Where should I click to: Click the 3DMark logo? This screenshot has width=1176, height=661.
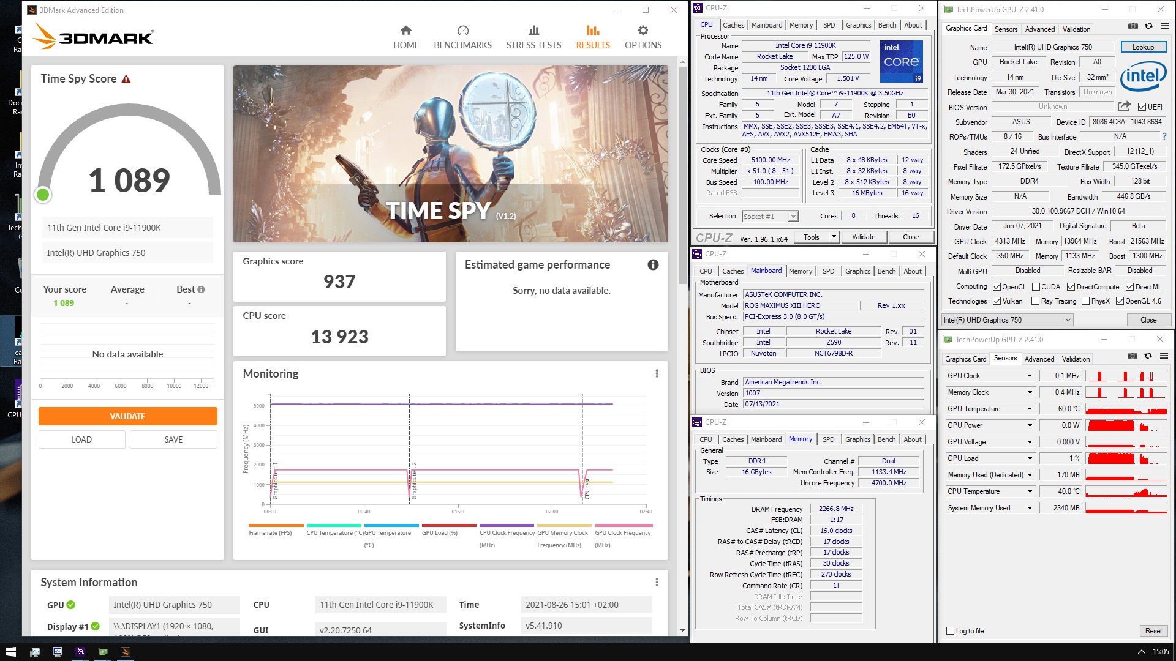point(92,36)
